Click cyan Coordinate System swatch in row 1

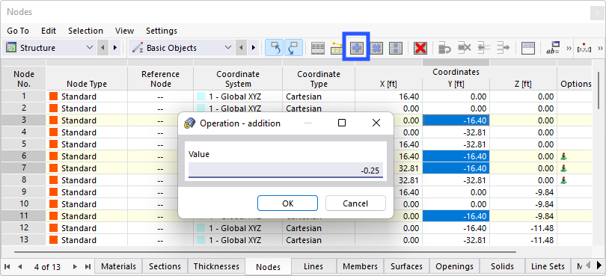pos(201,96)
